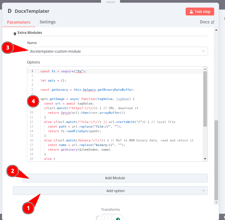225x220 pixels.
Task: Click the Extra Modules section heading
Action: (30, 33)
